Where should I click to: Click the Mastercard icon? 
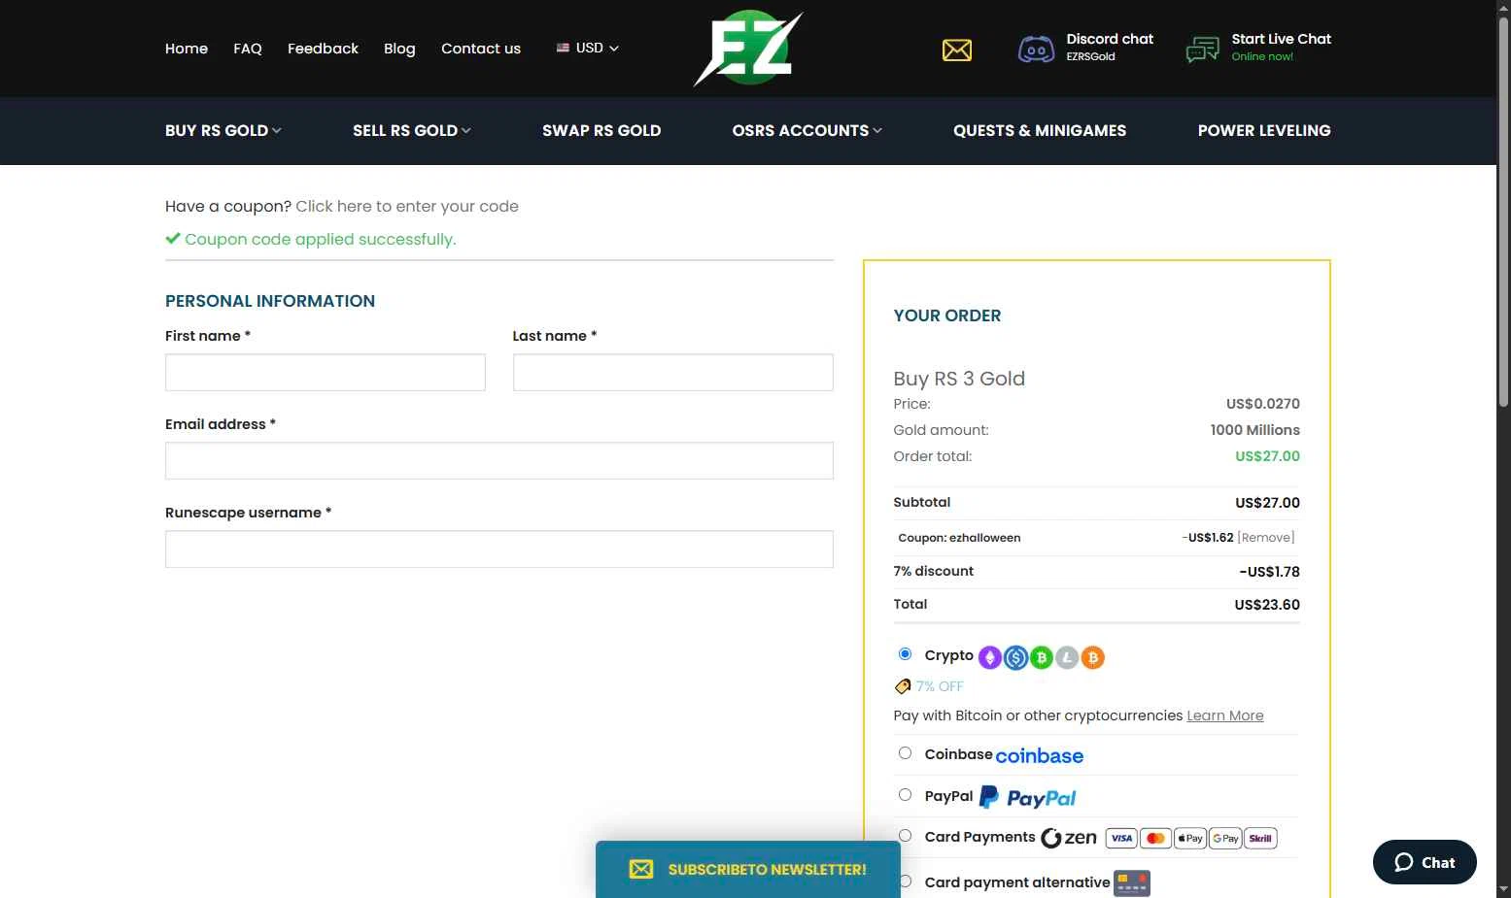(x=1155, y=839)
